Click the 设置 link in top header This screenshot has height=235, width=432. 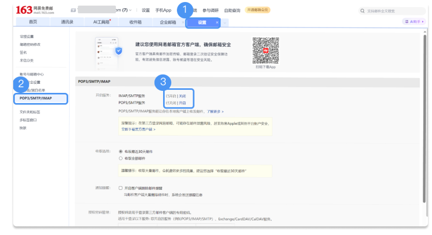[146, 10]
